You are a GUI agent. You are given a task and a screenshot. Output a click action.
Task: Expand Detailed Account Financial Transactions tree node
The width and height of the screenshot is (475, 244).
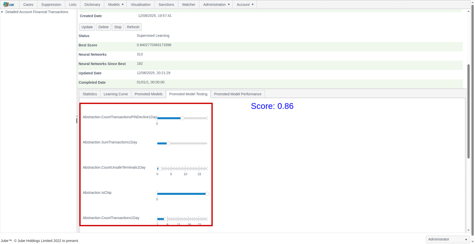point(2,12)
